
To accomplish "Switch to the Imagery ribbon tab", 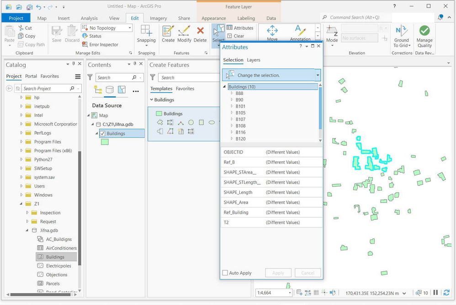I will [158, 18].
